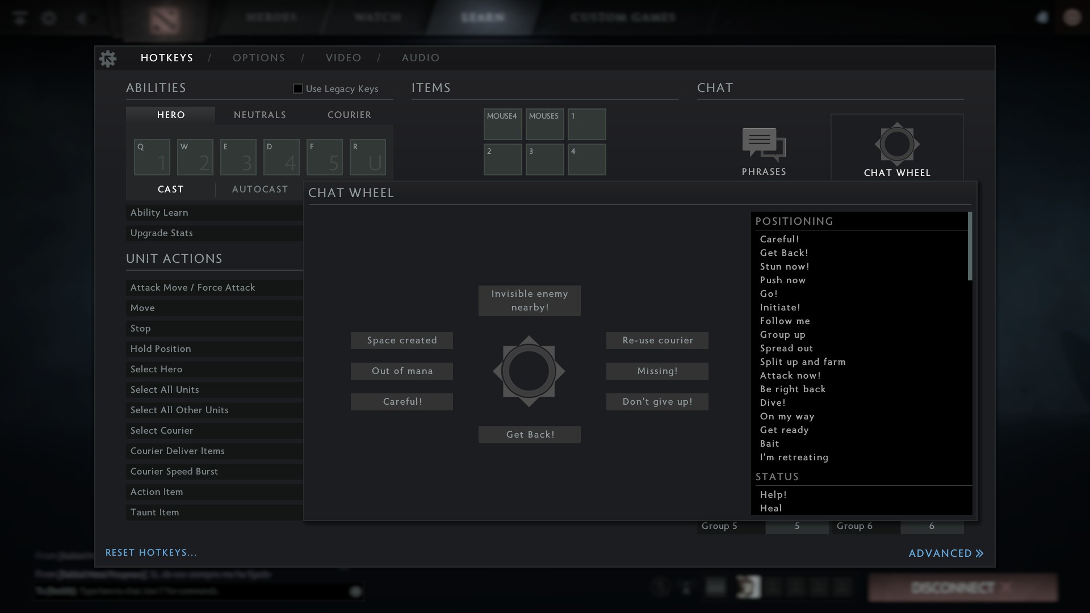Click the Dota 2 logo in top bar

point(165,20)
